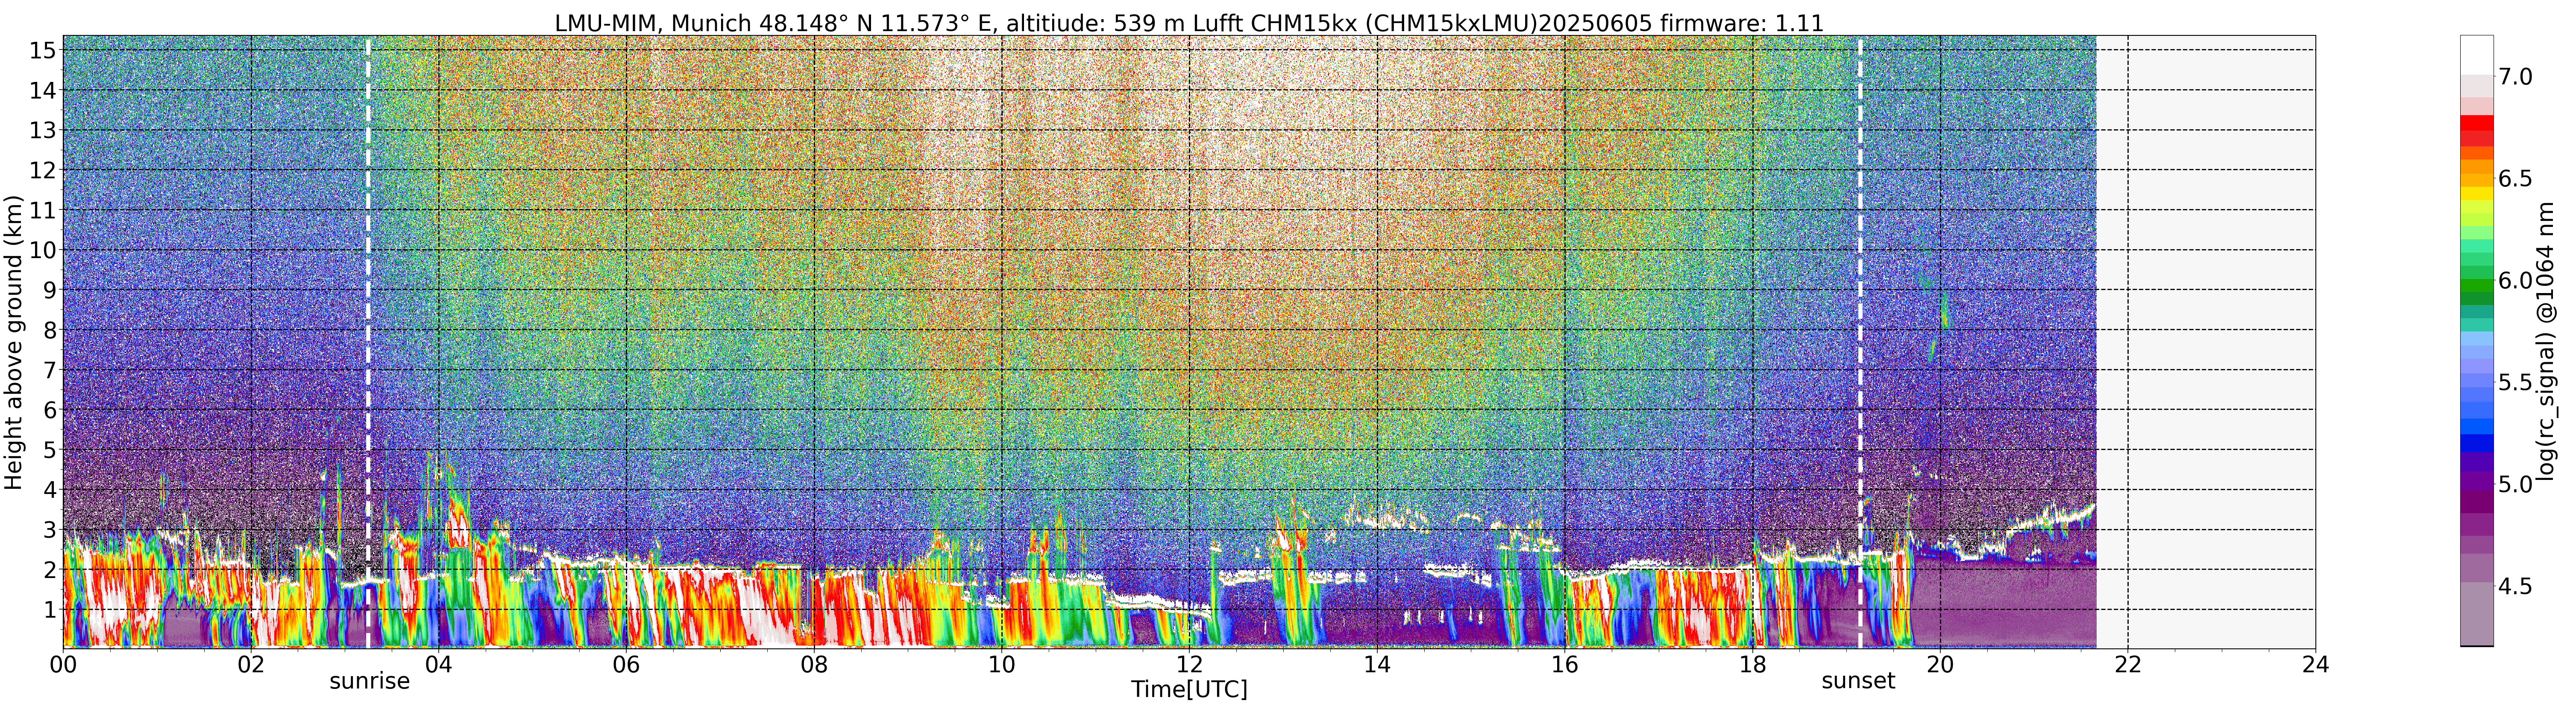Select time axis tick label "20"
2576x703 pixels.
click(1940, 665)
